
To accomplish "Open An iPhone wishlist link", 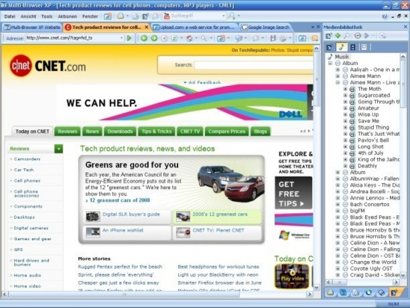I will (123, 230).
